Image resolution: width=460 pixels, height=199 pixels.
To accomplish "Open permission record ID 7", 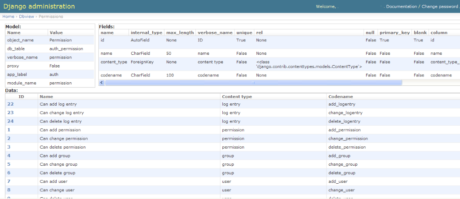I will tap(9, 181).
